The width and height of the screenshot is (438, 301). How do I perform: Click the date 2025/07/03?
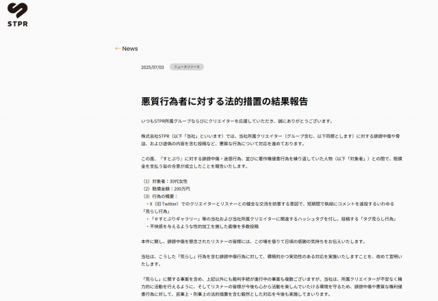click(x=152, y=67)
